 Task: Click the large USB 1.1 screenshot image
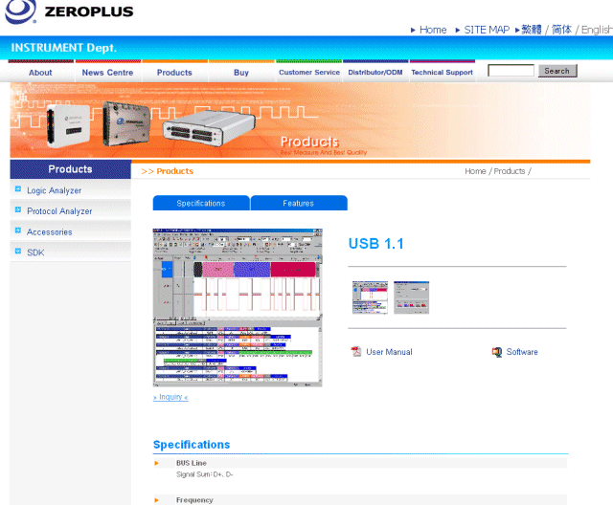[238, 308]
